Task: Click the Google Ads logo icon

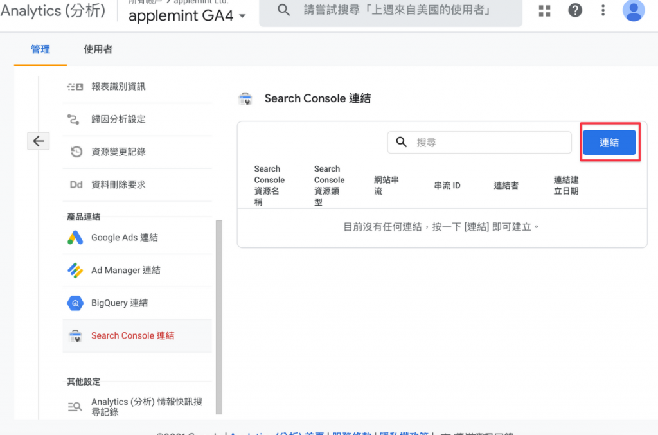Action: pos(75,238)
